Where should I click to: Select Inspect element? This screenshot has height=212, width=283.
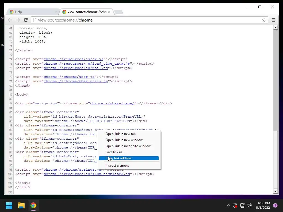[129, 166]
